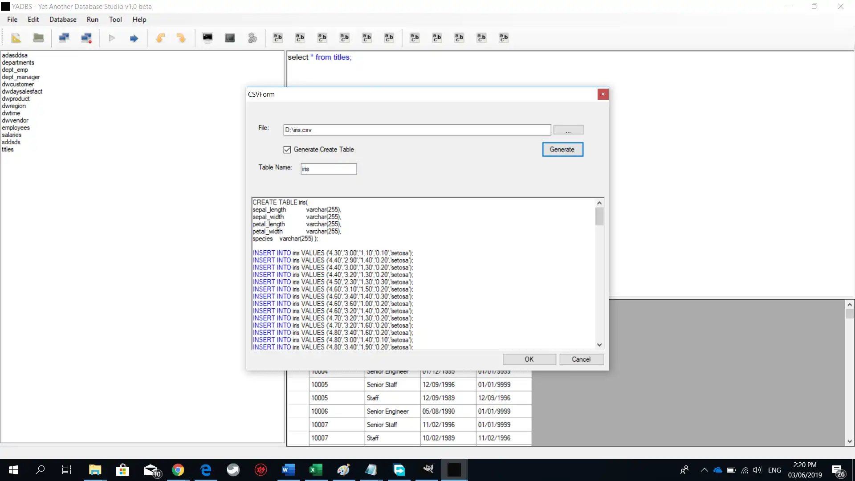Open the Tool menu

(x=115, y=20)
